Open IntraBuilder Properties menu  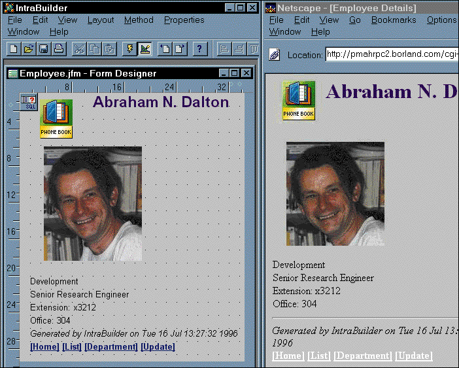[184, 20]
